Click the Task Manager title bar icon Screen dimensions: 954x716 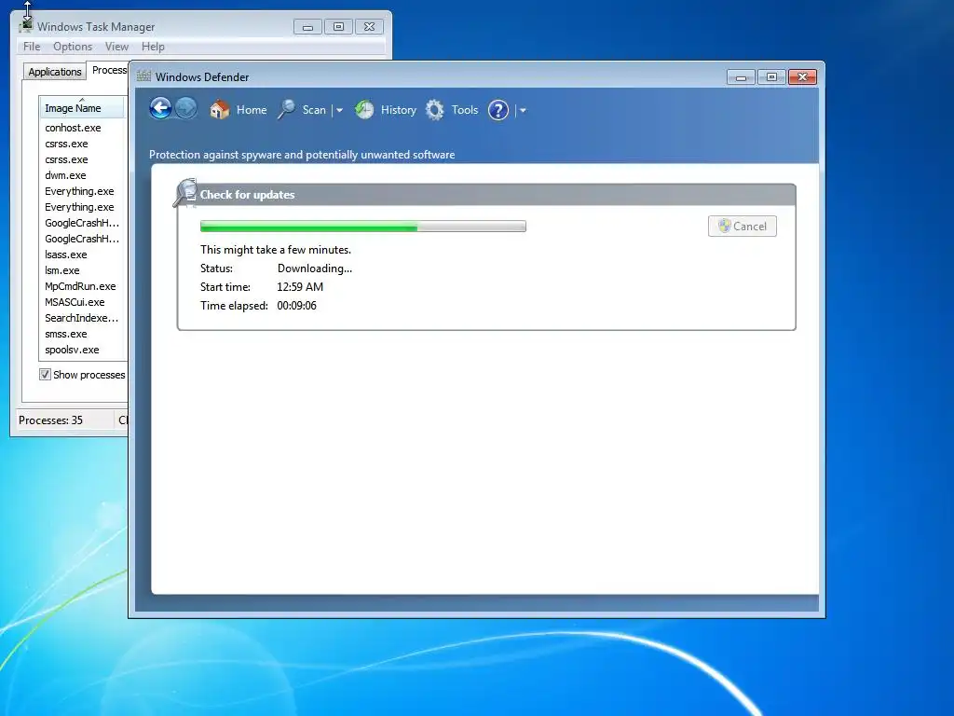click(26, 25)
